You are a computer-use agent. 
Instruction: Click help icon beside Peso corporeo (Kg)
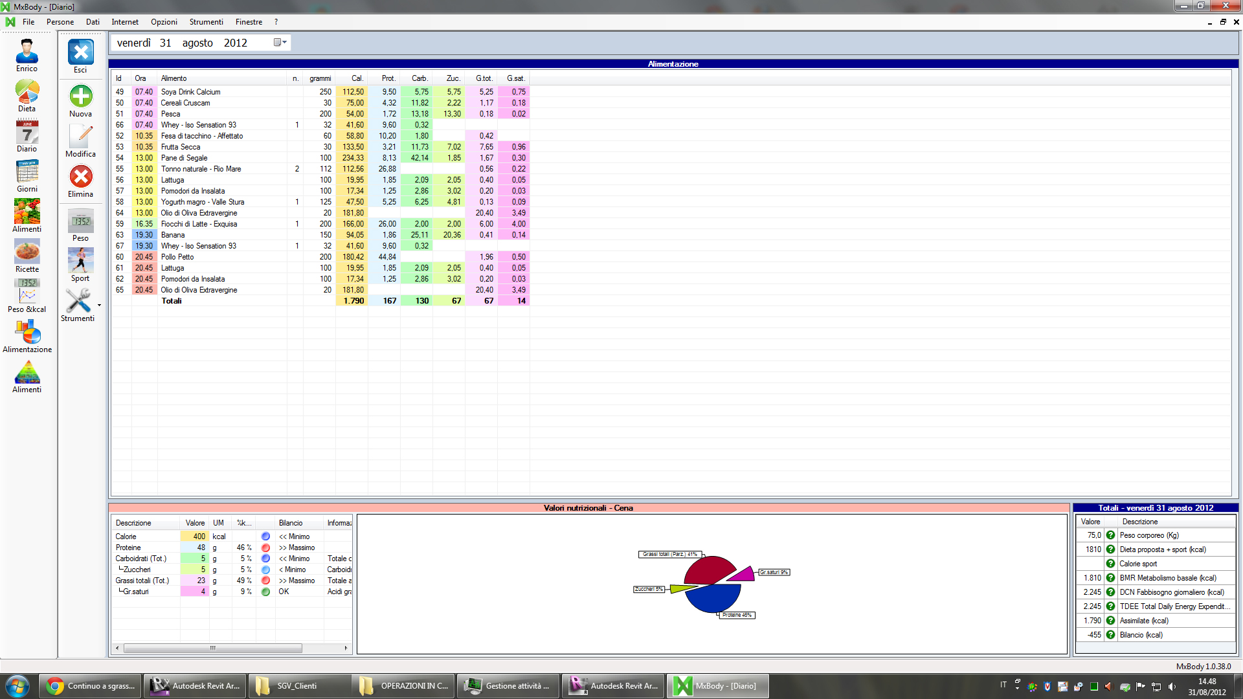1110,535
